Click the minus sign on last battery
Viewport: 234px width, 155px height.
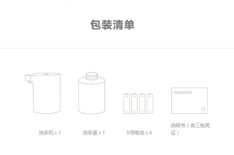[150, 112]
